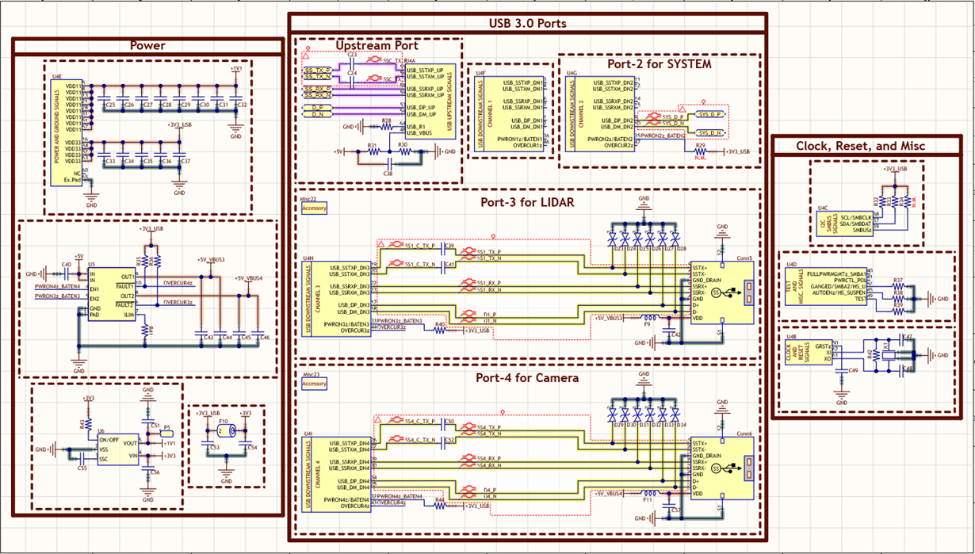Select the SS1_C_TX_P net label
975x554 pixels.
[x=422, y=246]
